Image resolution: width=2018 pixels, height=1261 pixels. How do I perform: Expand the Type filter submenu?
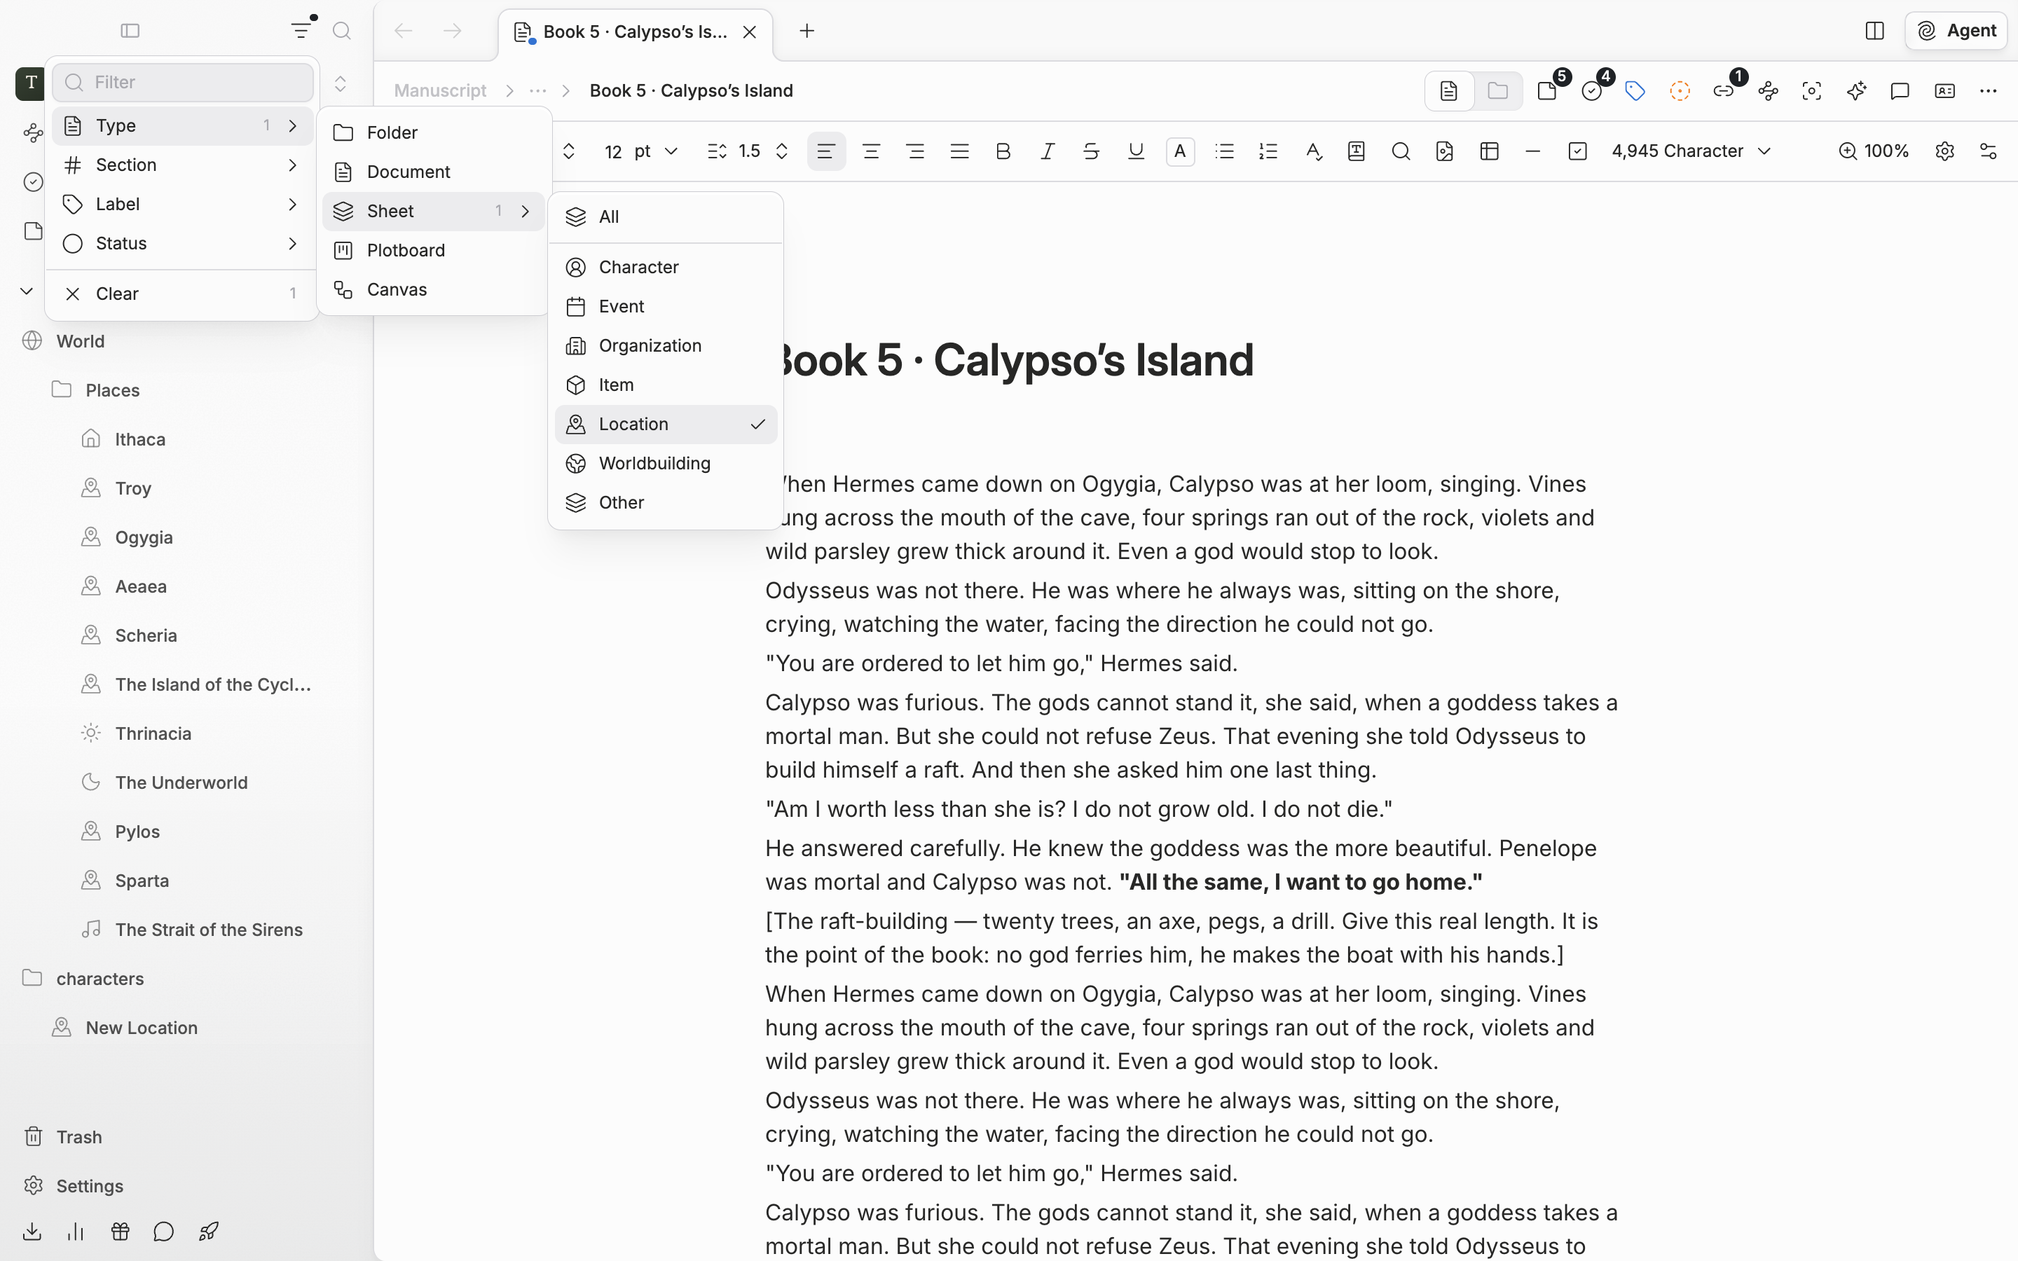coord(184,125)
